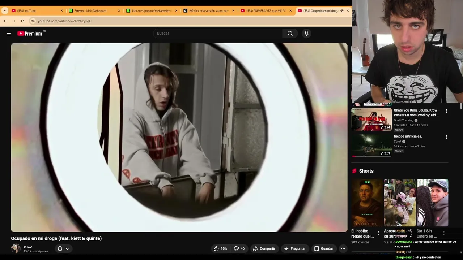Mute the playing tab via speaker icon

pyautogui.click(x=342, y=11)
